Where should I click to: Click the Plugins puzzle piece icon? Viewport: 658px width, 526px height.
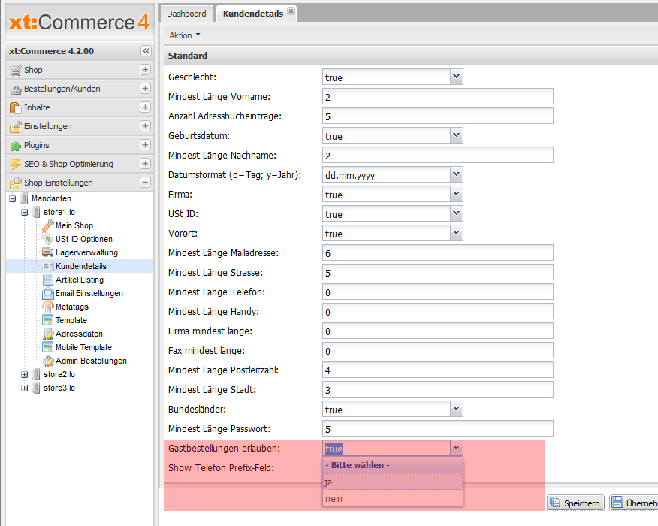[16, 146]
